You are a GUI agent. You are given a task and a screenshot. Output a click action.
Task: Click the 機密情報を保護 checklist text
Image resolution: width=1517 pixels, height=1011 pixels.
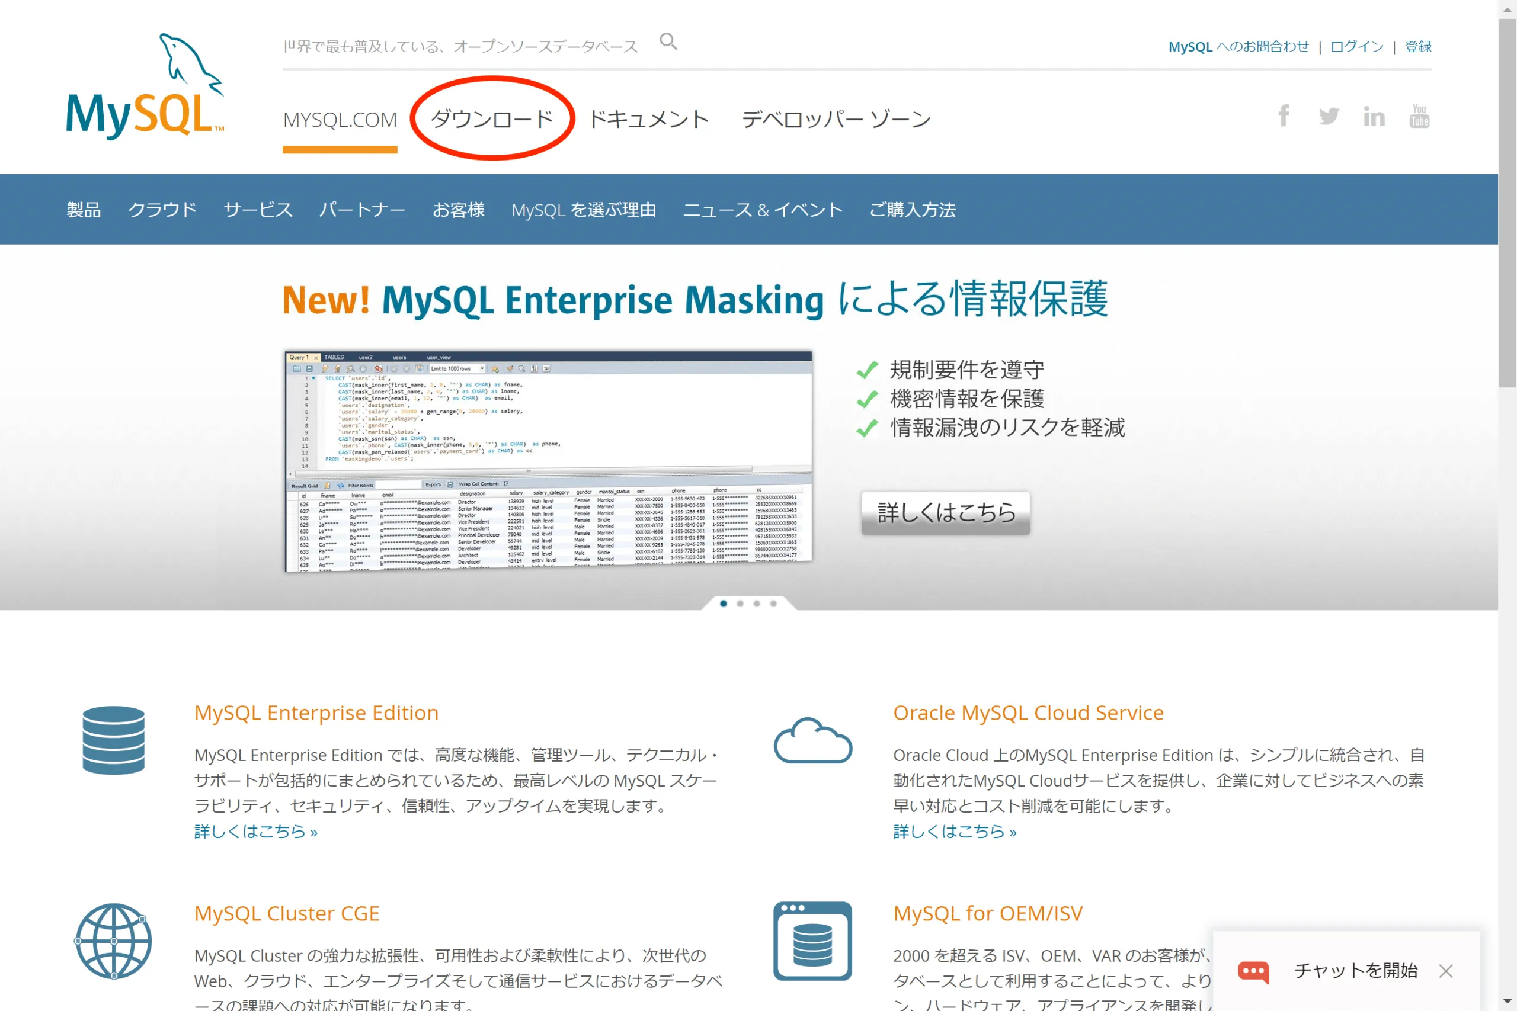967,399
